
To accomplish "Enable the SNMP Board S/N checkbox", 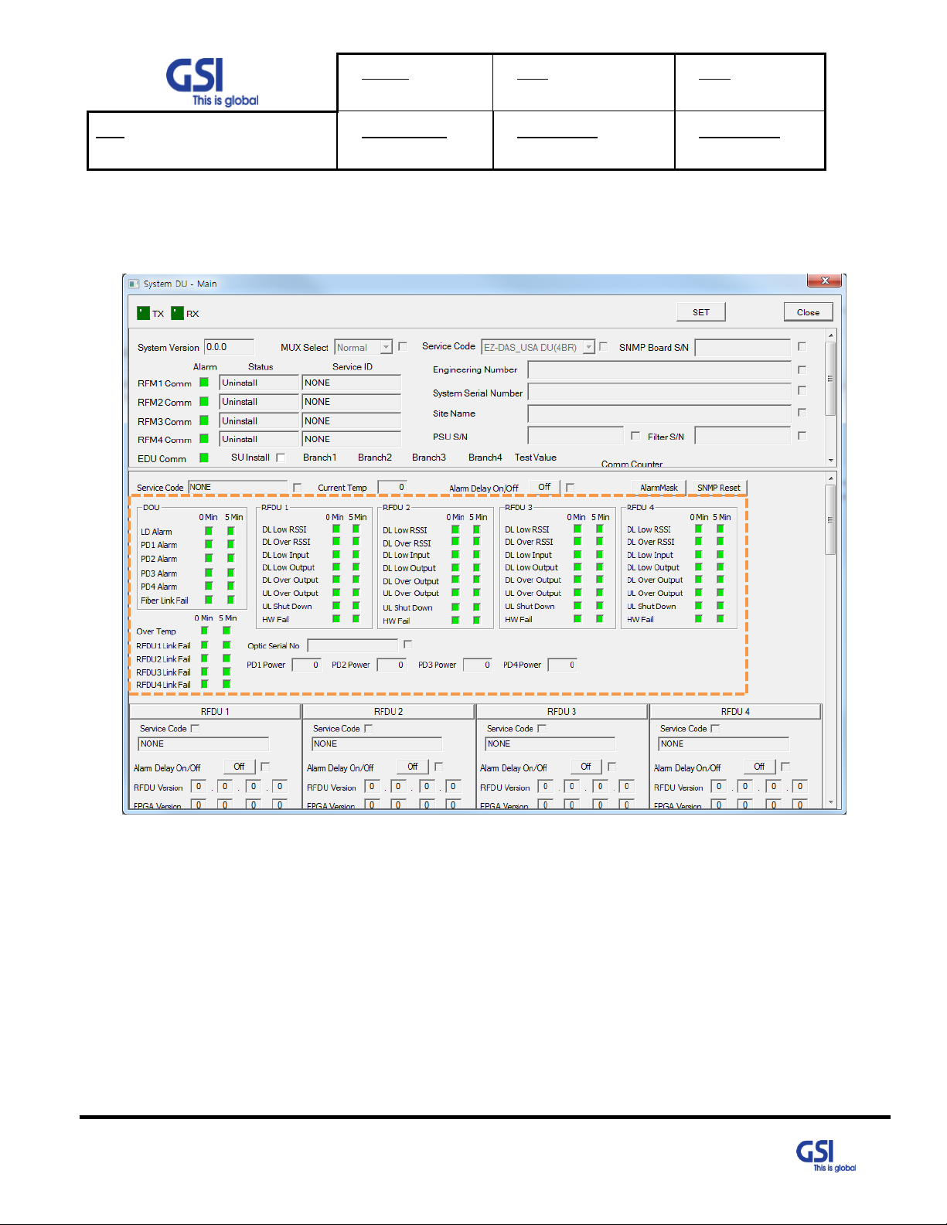I will coord(802,347).
